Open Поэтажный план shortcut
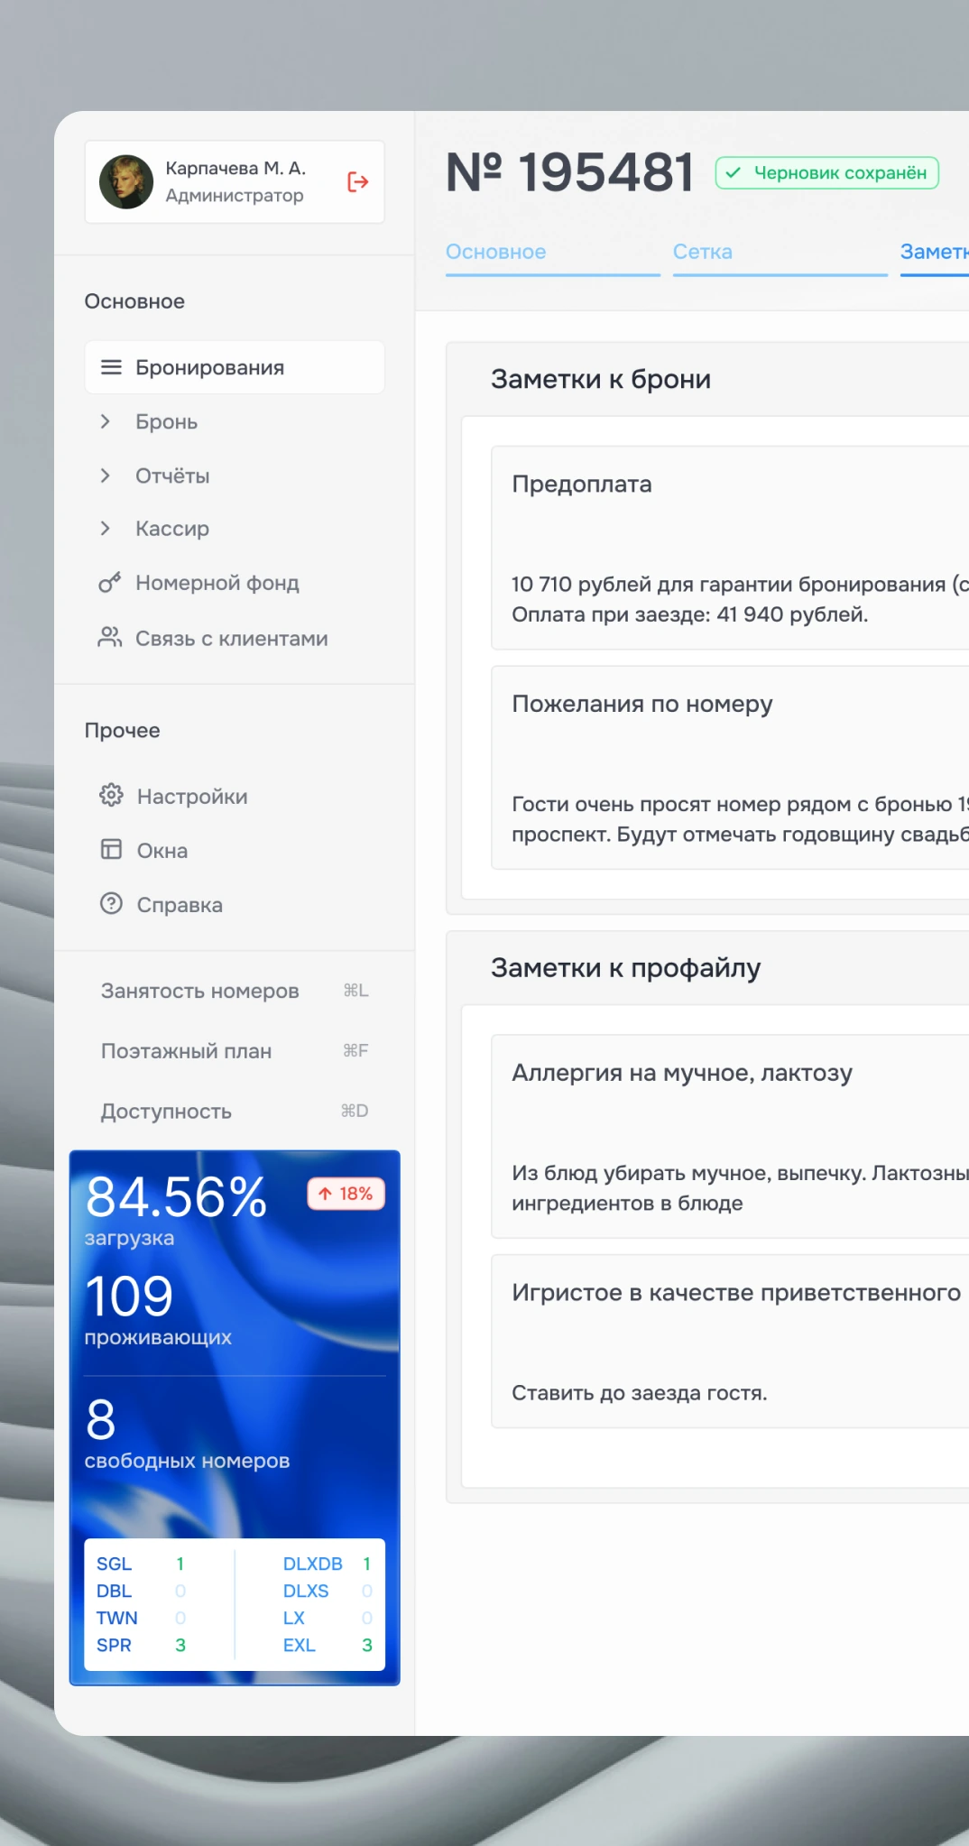The width and height of the screenshot is (969, 1846). coord(235,1051)
